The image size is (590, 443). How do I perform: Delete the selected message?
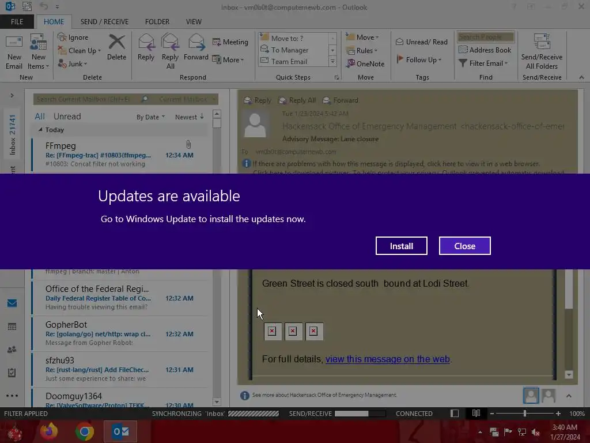tap(116, 47)
